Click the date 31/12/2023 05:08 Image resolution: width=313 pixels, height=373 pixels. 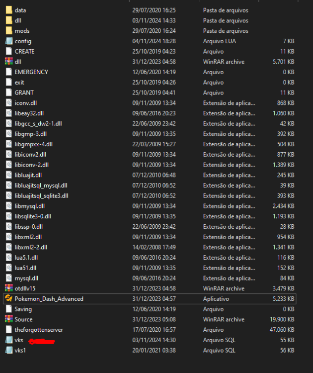pos(154,319)
